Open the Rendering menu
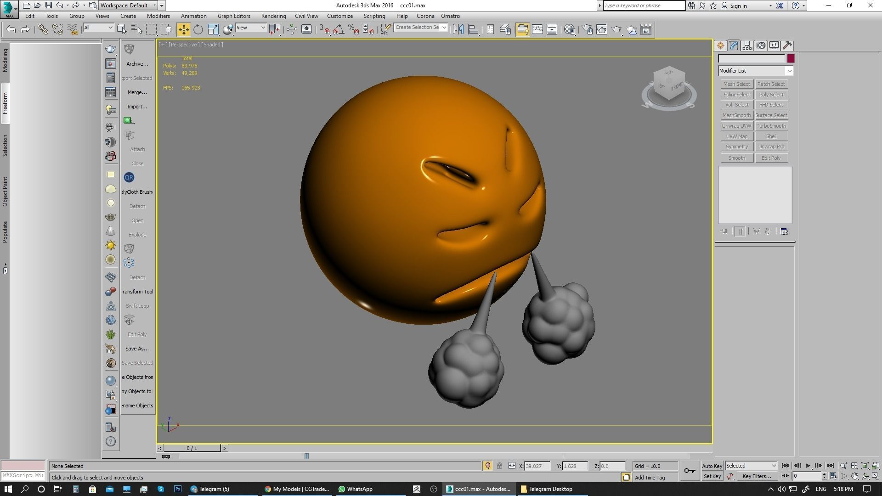Viewport: 882px width, 496px height. pyautogui.click(x=273, y=16)
